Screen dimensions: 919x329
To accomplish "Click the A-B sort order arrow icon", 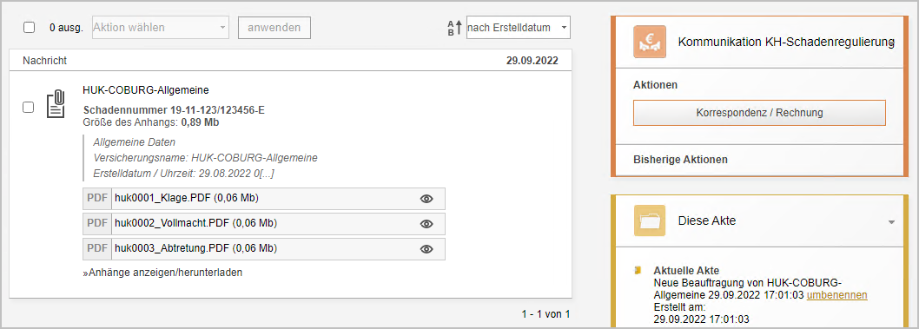I will (x=455, y=28).
